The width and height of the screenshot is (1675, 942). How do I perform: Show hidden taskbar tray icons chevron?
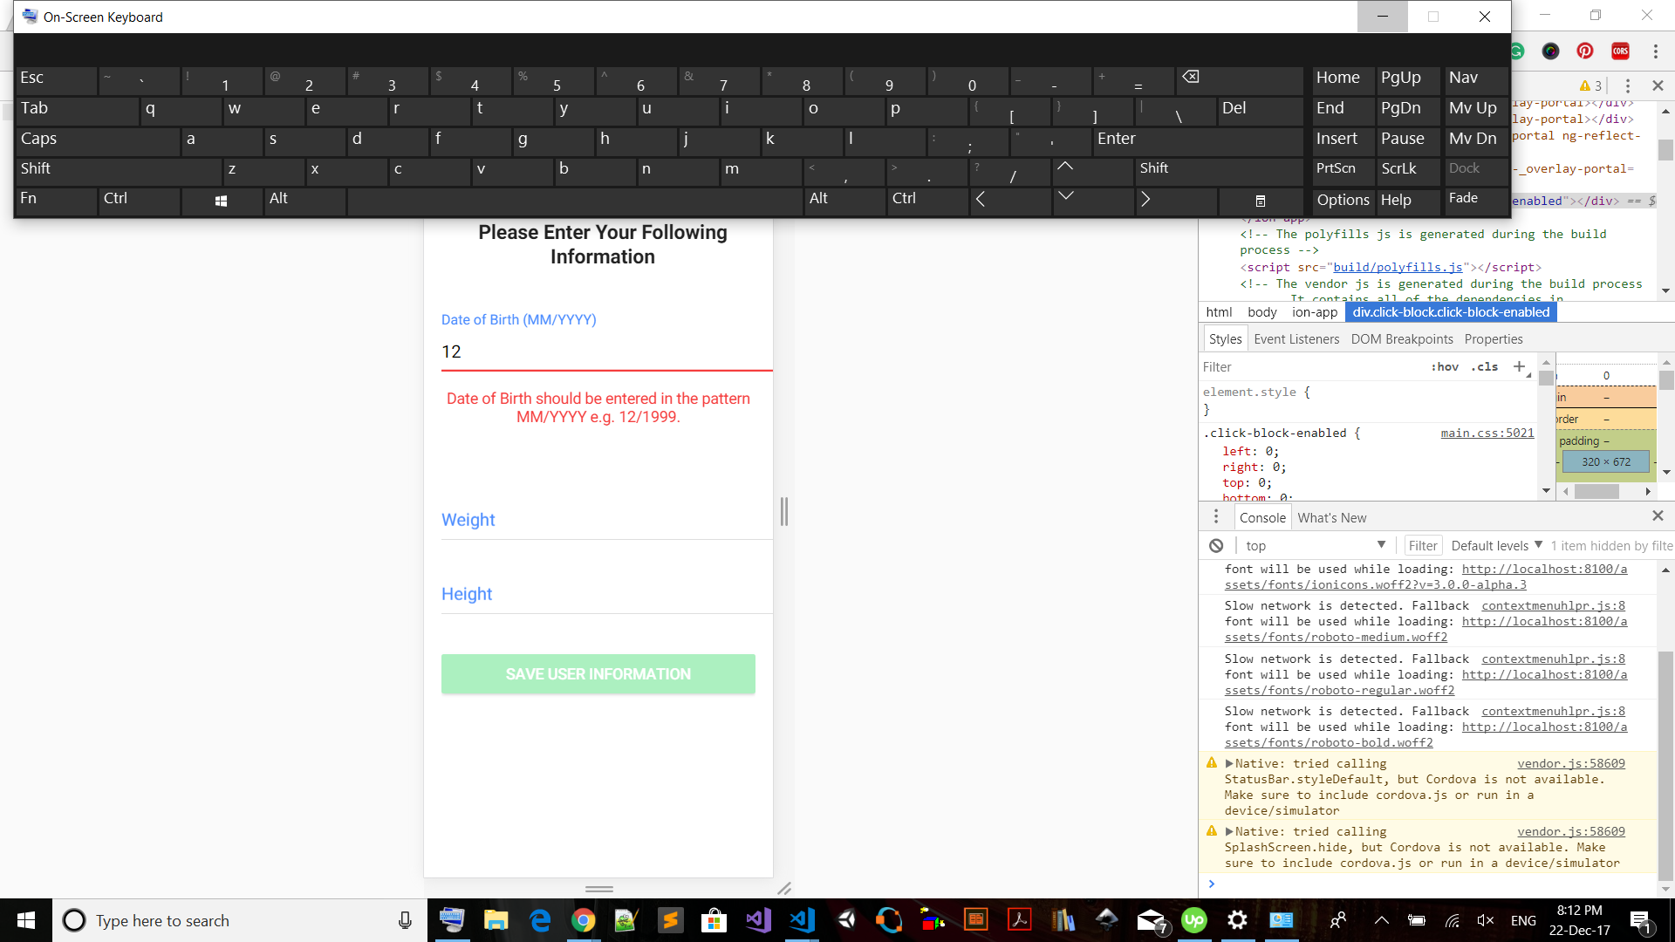(x=1381, y=920)
